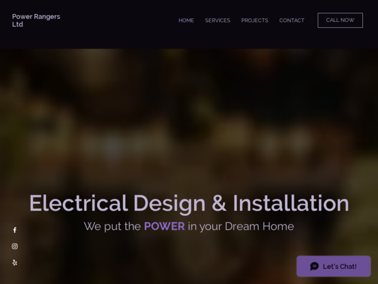378x284 pixels.
Task: Click the Power Rangers Ltd site logo
Action: coord(36,20)
